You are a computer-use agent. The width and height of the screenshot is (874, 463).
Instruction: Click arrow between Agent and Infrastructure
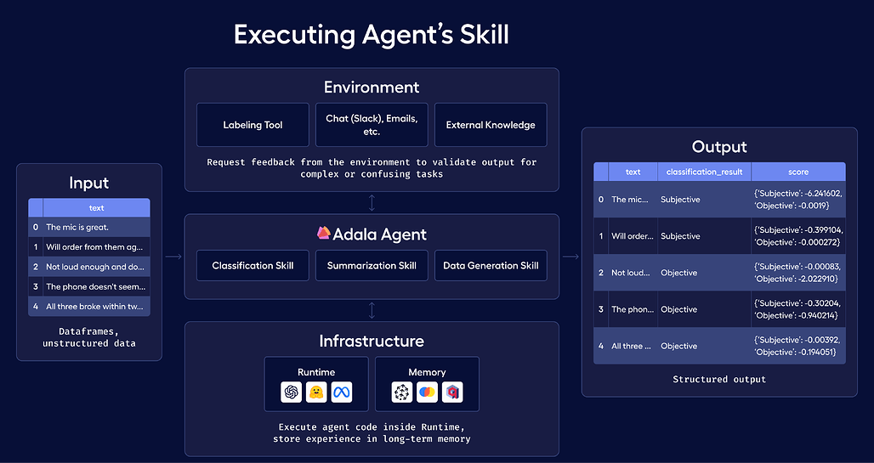coord(372,310)
